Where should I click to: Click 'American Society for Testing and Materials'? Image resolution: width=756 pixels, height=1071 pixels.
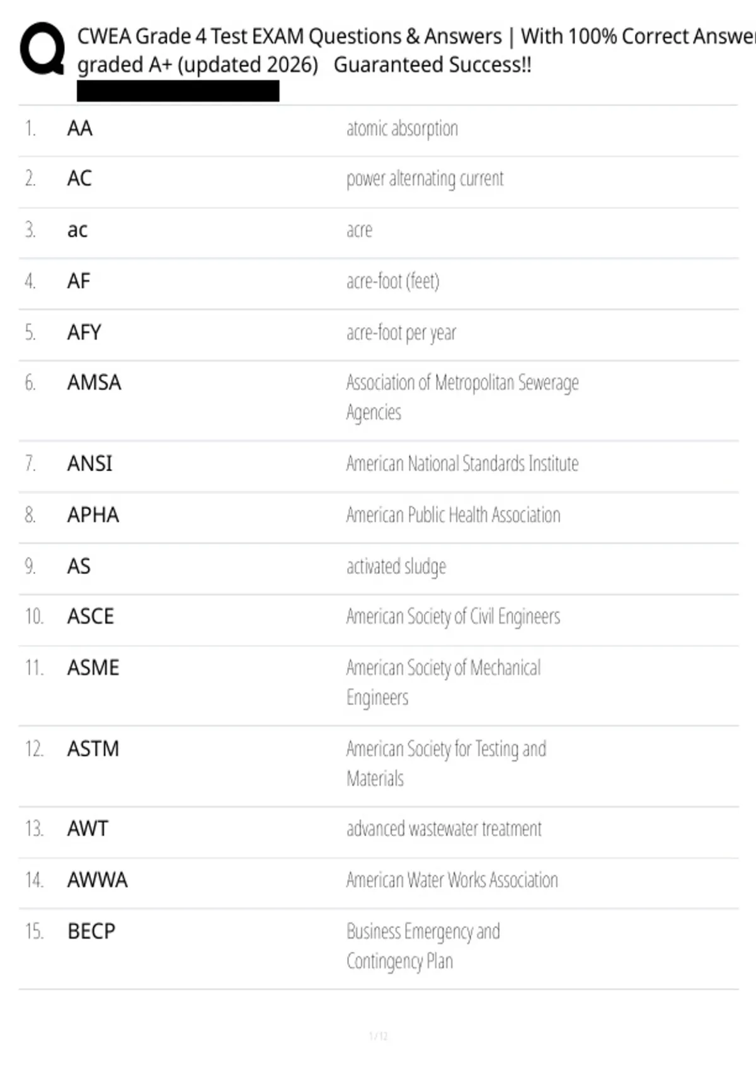[446, 764]
